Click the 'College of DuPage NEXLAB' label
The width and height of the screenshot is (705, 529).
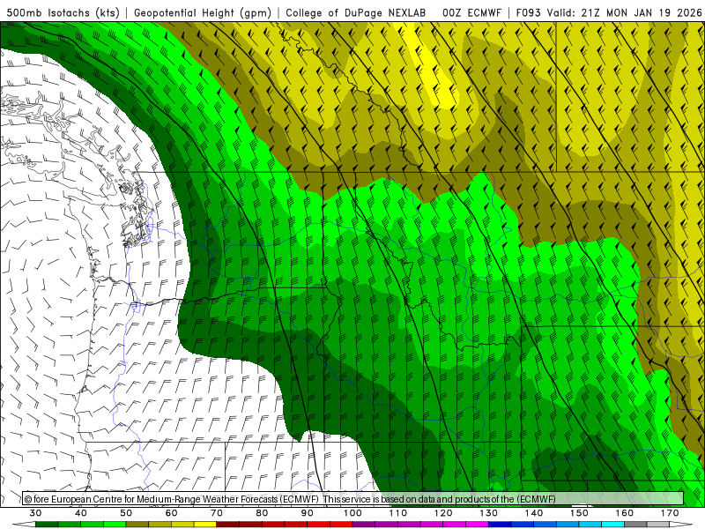click(356, 13)
